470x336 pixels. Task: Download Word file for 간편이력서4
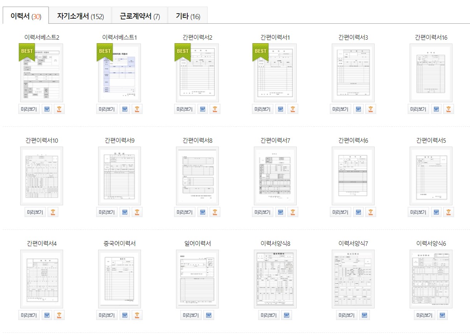(x=47, y=315)
